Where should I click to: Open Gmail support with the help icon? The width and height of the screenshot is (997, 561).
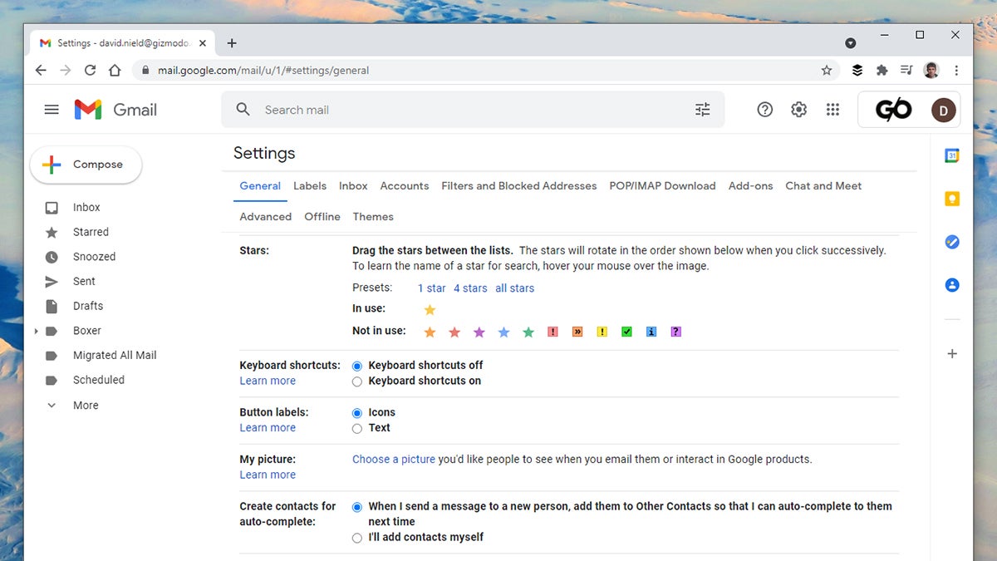pos(765,109)
